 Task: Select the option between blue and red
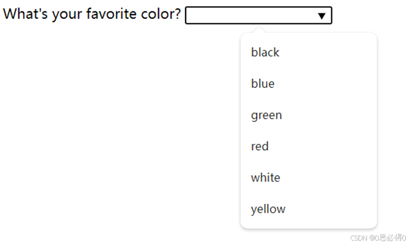click(x=266, y=115)
